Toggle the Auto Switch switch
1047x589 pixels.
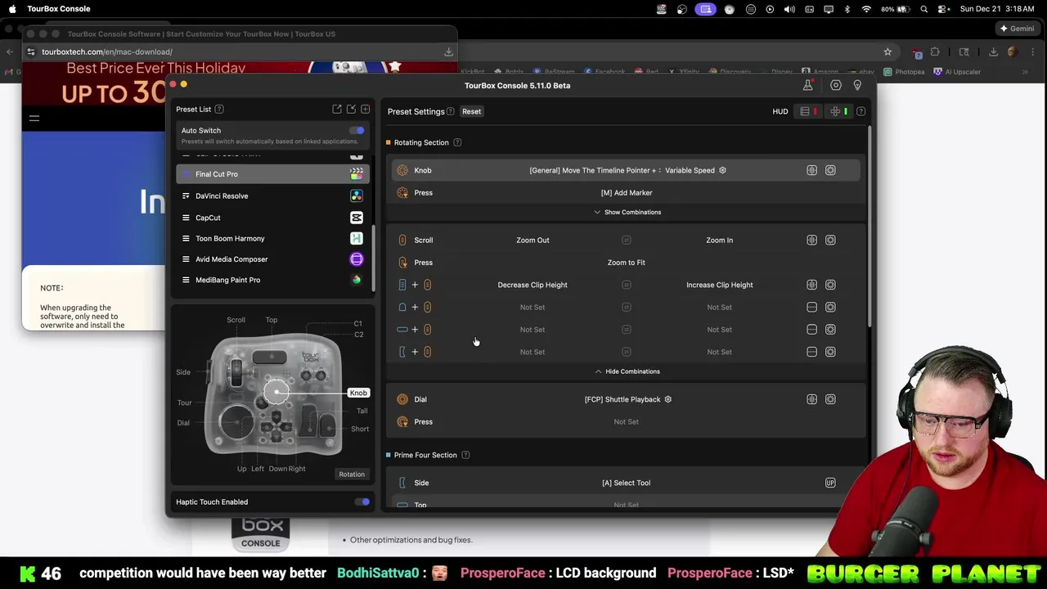(357, 130)
